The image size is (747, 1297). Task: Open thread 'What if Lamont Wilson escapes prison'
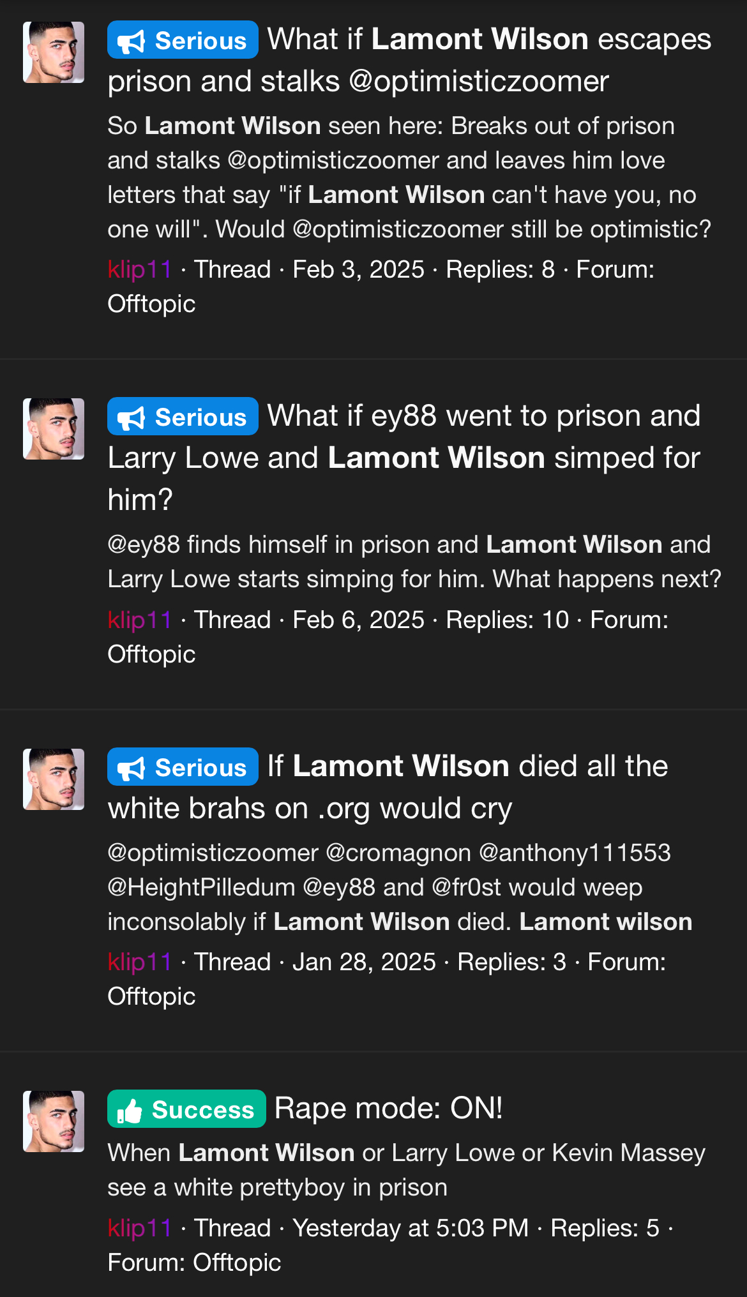[x=488, y=40]
